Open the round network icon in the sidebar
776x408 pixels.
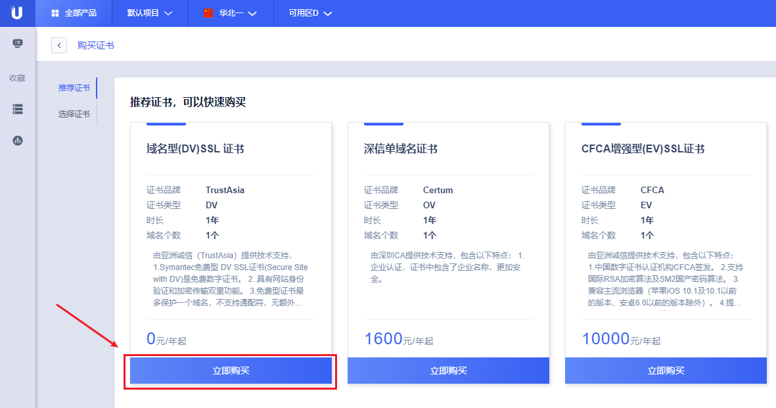(18, 141)
